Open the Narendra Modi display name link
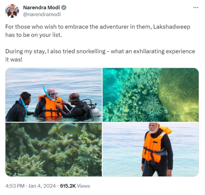Screen dimensions: 205x195 41,8
